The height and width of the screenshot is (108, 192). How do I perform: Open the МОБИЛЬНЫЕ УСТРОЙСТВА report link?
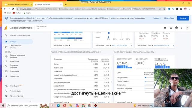(162, 45)
